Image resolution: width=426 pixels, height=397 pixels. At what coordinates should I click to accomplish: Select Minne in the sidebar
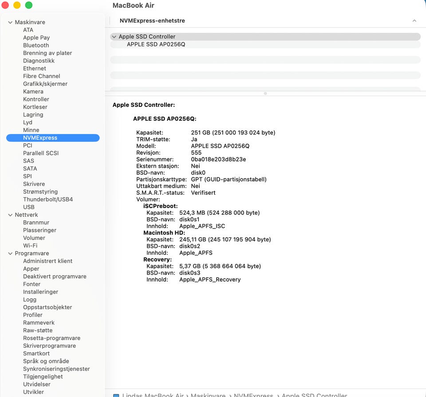click(31, 130)
